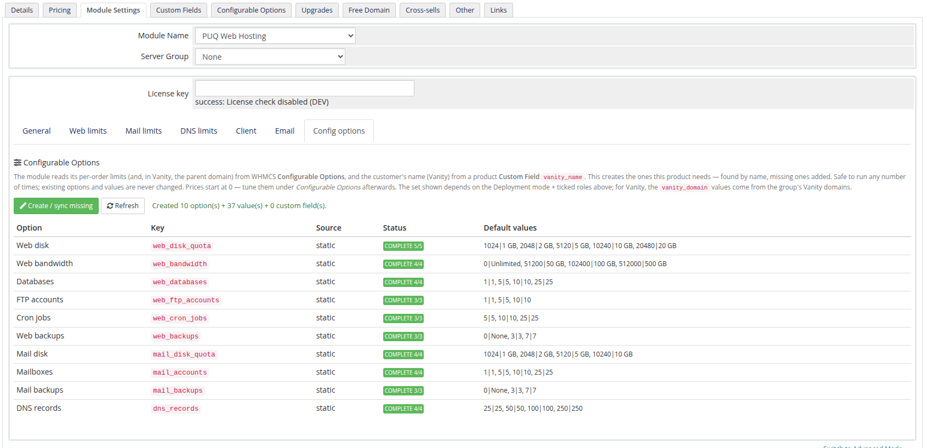Switch to the Details tab
The image size is (927, 448).
click(x=22, y=10)
